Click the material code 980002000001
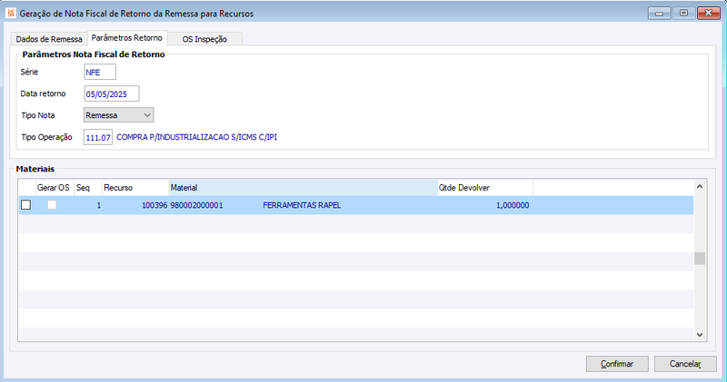The image size is (727, 382). [196, 205]
